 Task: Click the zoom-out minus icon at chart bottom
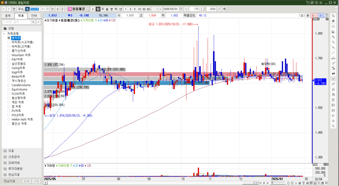pyautogui.click(x=288, y=183)
